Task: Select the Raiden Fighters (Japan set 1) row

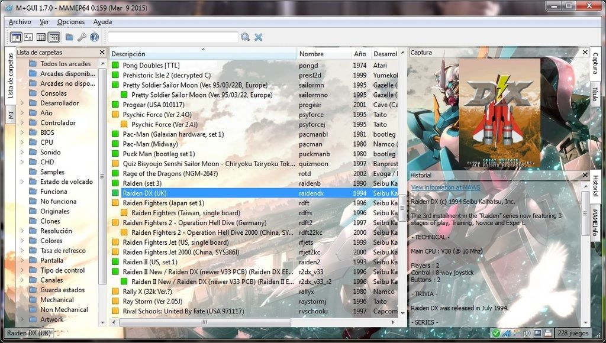Action: 254,203
